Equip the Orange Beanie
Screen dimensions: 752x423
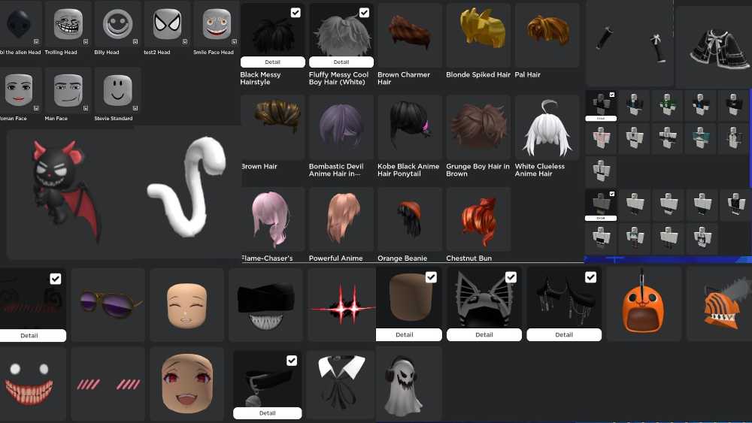coord(410,219)
